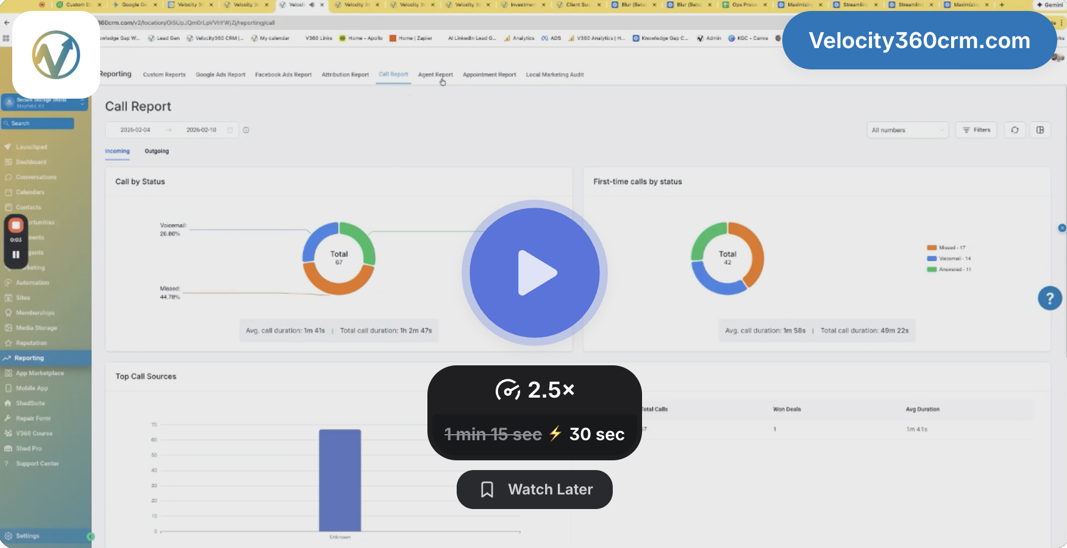
Task: Click the sidebar Search field
Action: click(38, 124)
